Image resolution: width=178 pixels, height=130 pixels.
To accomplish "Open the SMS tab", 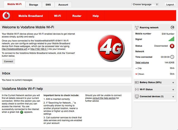I will coord(48,5).
